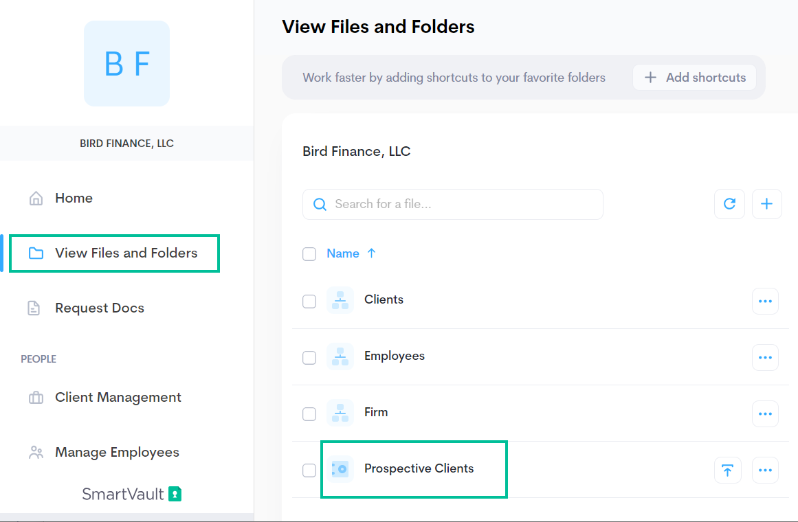Toggle the select-all checkbox beside Name
Screen dimensions: 798x522
point(309,254)
